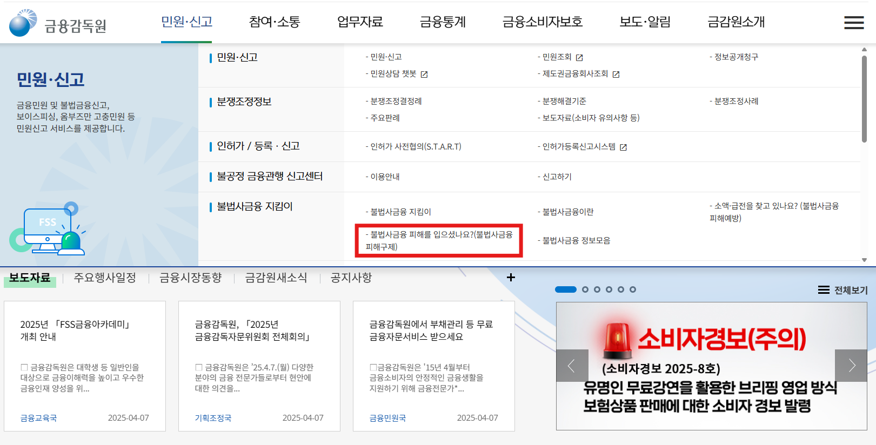This screenshot has height=445, width=876.
Task: Select the third banner indicator dot
Action: coord(597,289)
